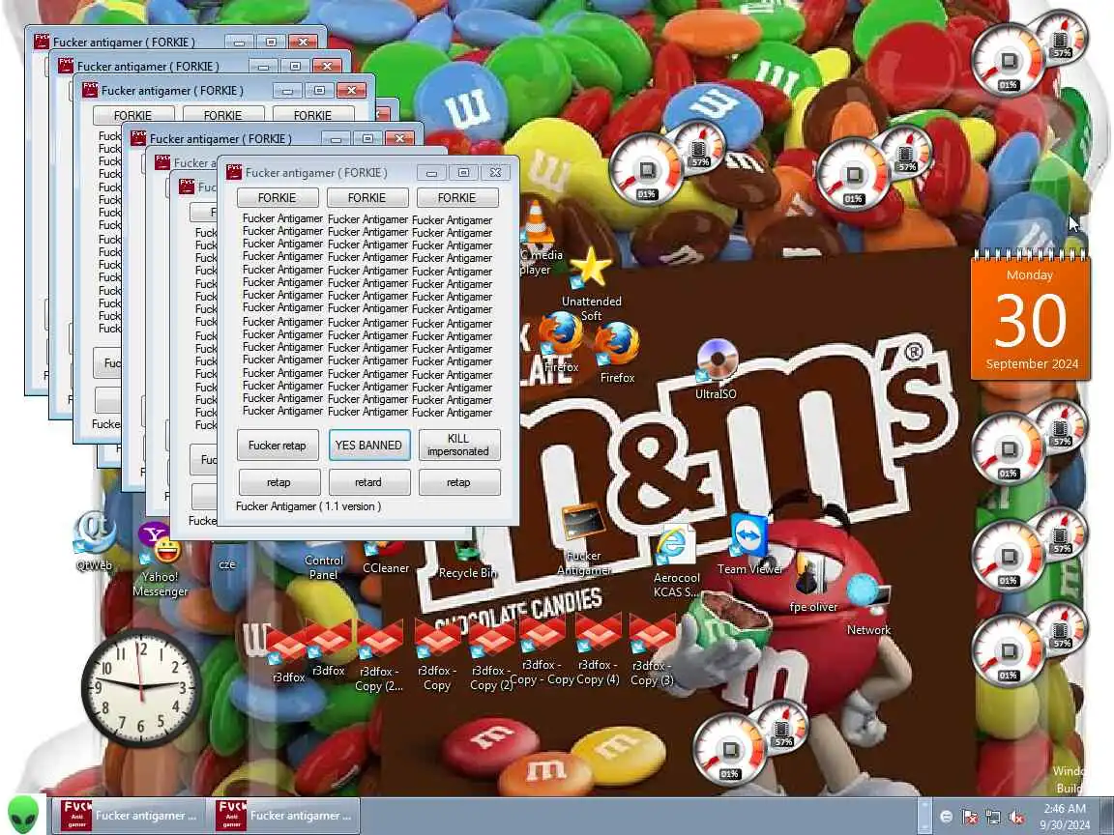Launch Team Viewer from the desktop
The width and height of the screenshot is (1114, 835).
point(749,544)
